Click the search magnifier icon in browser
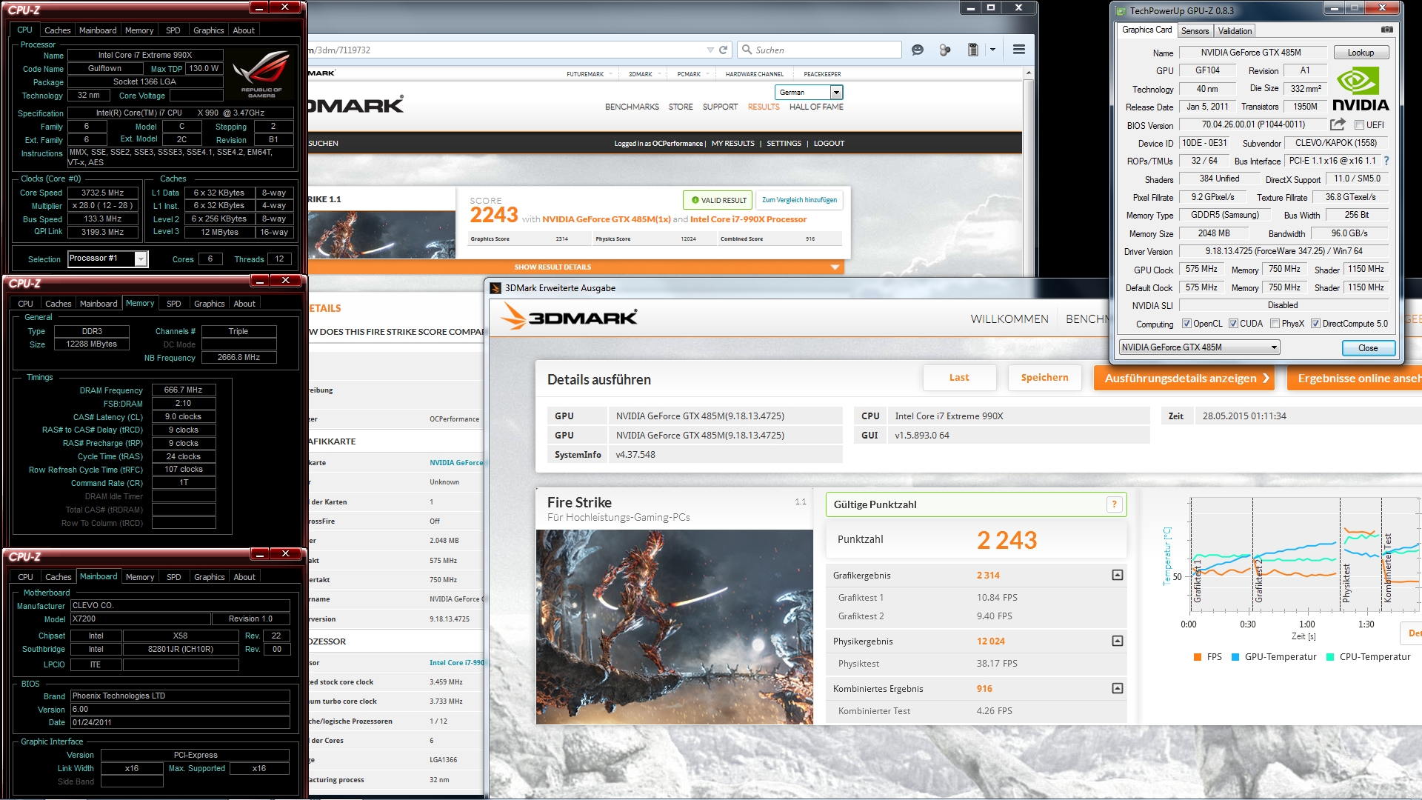1422x800 pixels. click(747, 50)
